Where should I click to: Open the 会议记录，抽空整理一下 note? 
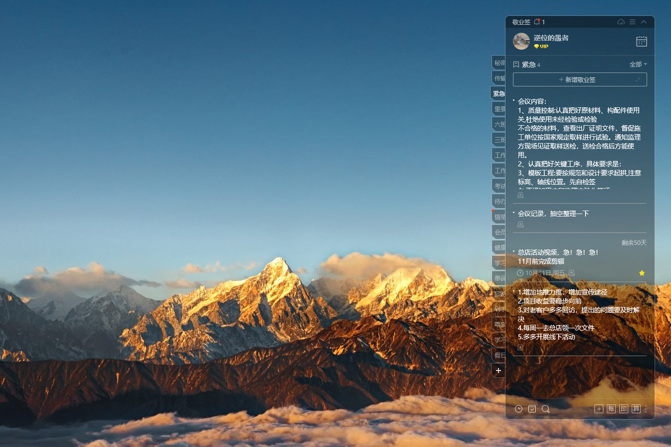[x=553, y=214]
